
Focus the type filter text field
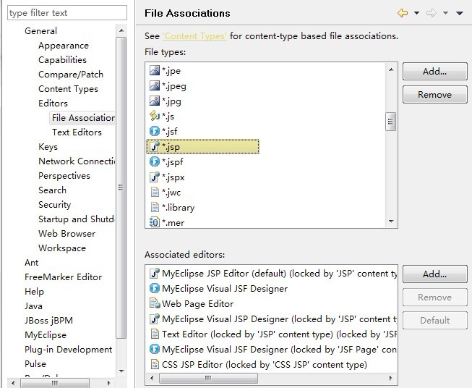coord(67,13)
